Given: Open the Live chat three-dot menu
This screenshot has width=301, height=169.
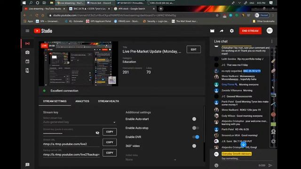Looking at the screenshot, I should tap(272, 41).
